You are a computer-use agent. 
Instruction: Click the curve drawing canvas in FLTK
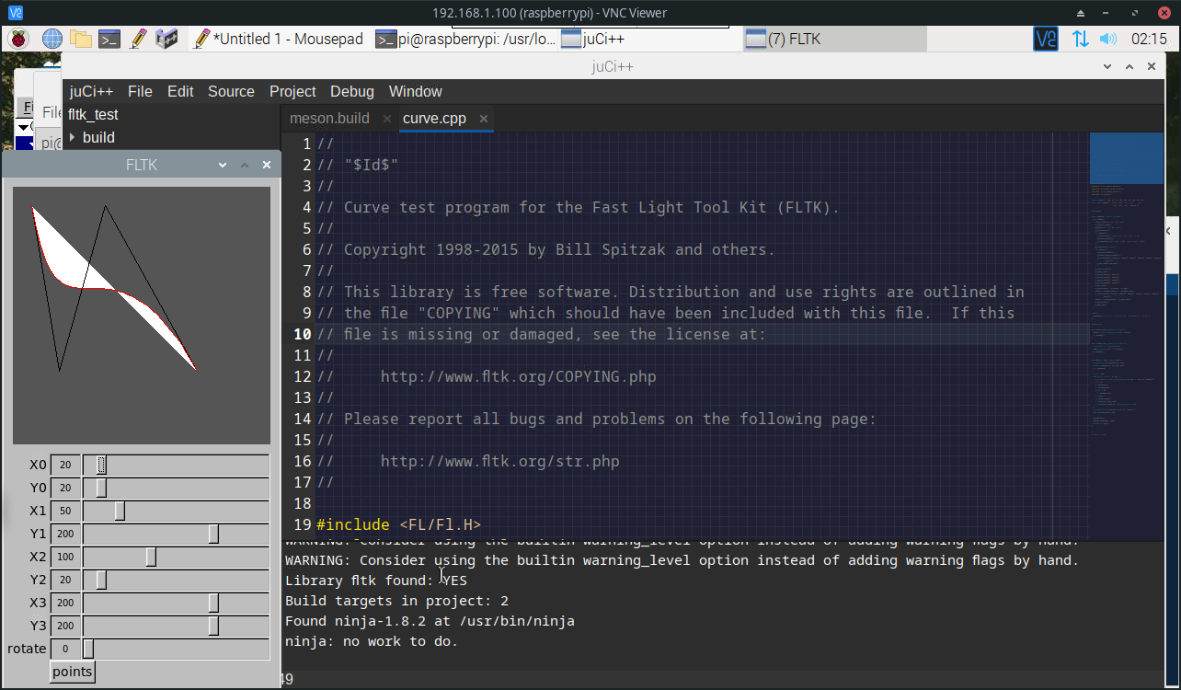tap(142, 316)
